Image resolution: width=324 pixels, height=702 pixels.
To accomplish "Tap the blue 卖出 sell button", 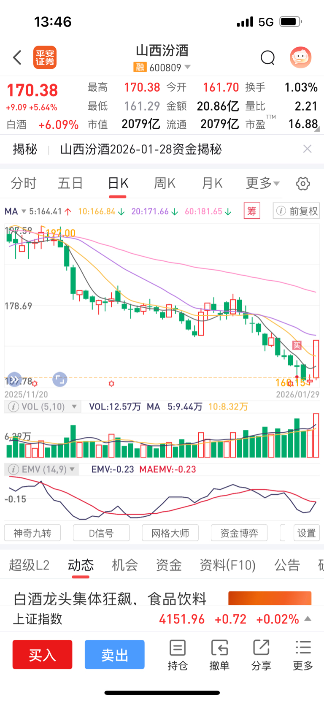I will (x=115, y=655).
